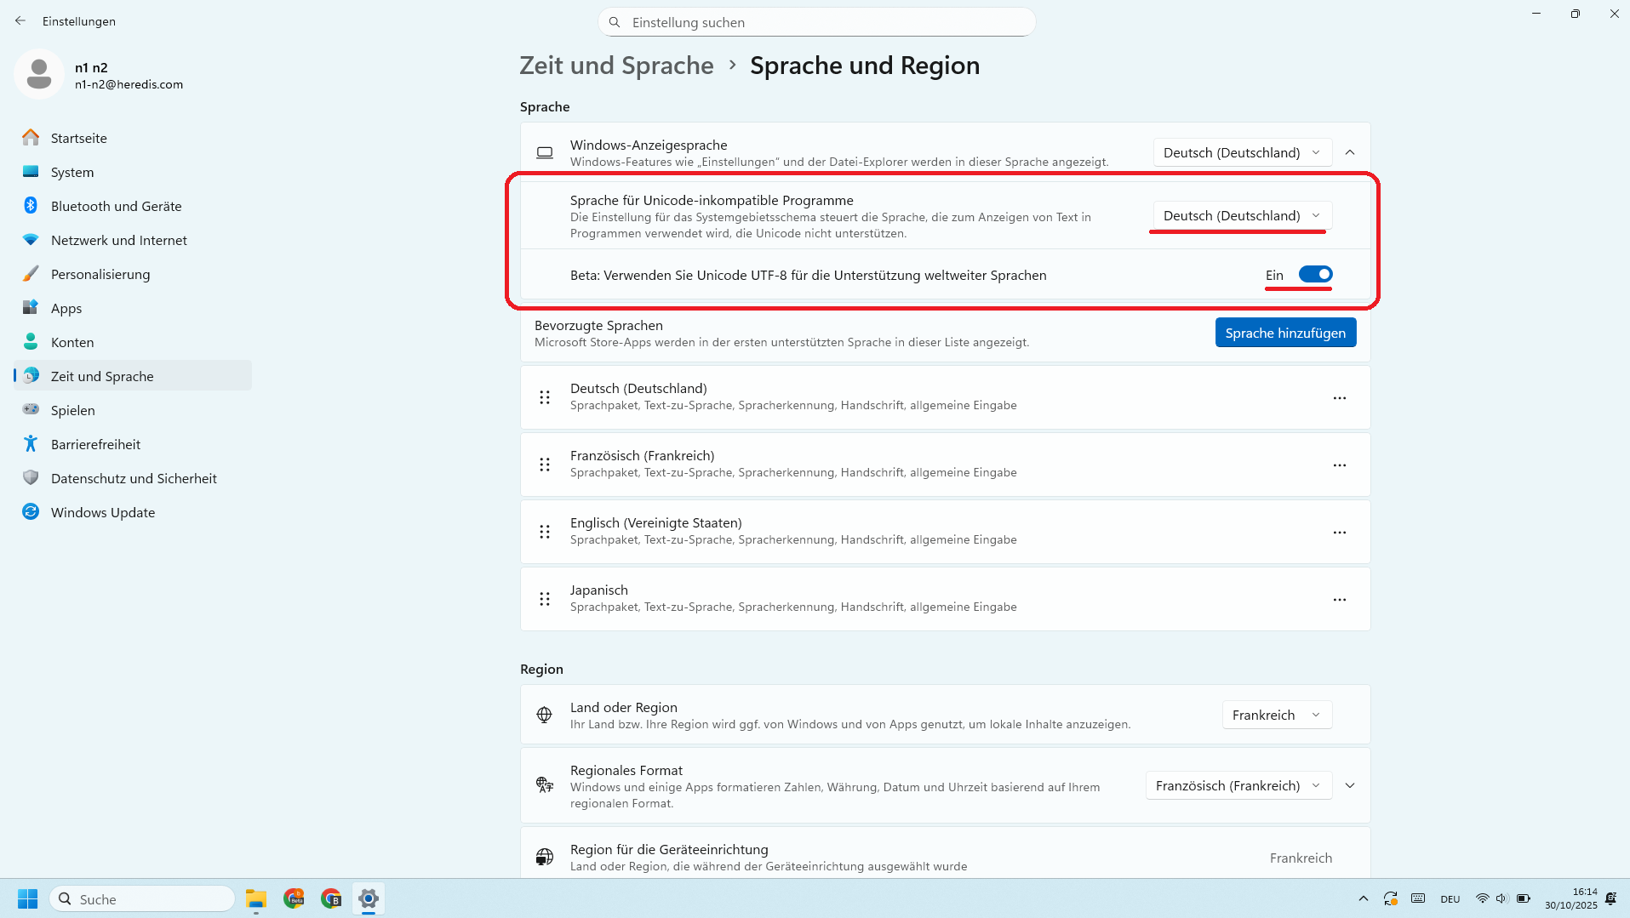Viewport: 1630px width, 918px height.
Task: Click more options for Deutsch (Deutschland) language
Action: [x=1339, y=398]
